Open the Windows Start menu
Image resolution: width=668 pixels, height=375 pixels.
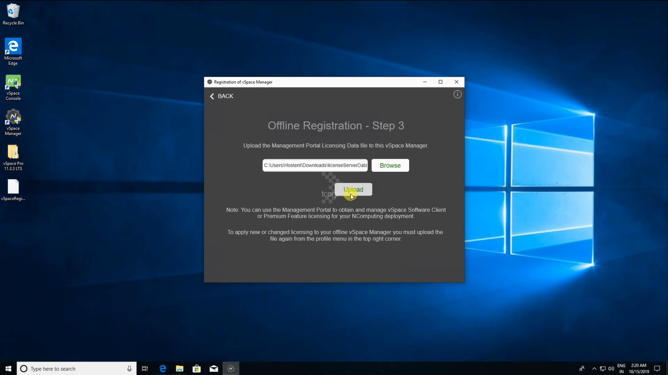click(x=8, y=369)
